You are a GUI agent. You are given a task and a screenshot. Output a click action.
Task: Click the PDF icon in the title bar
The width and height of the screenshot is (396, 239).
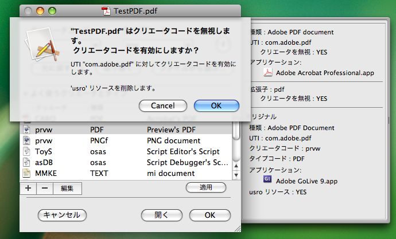[106, 10]
